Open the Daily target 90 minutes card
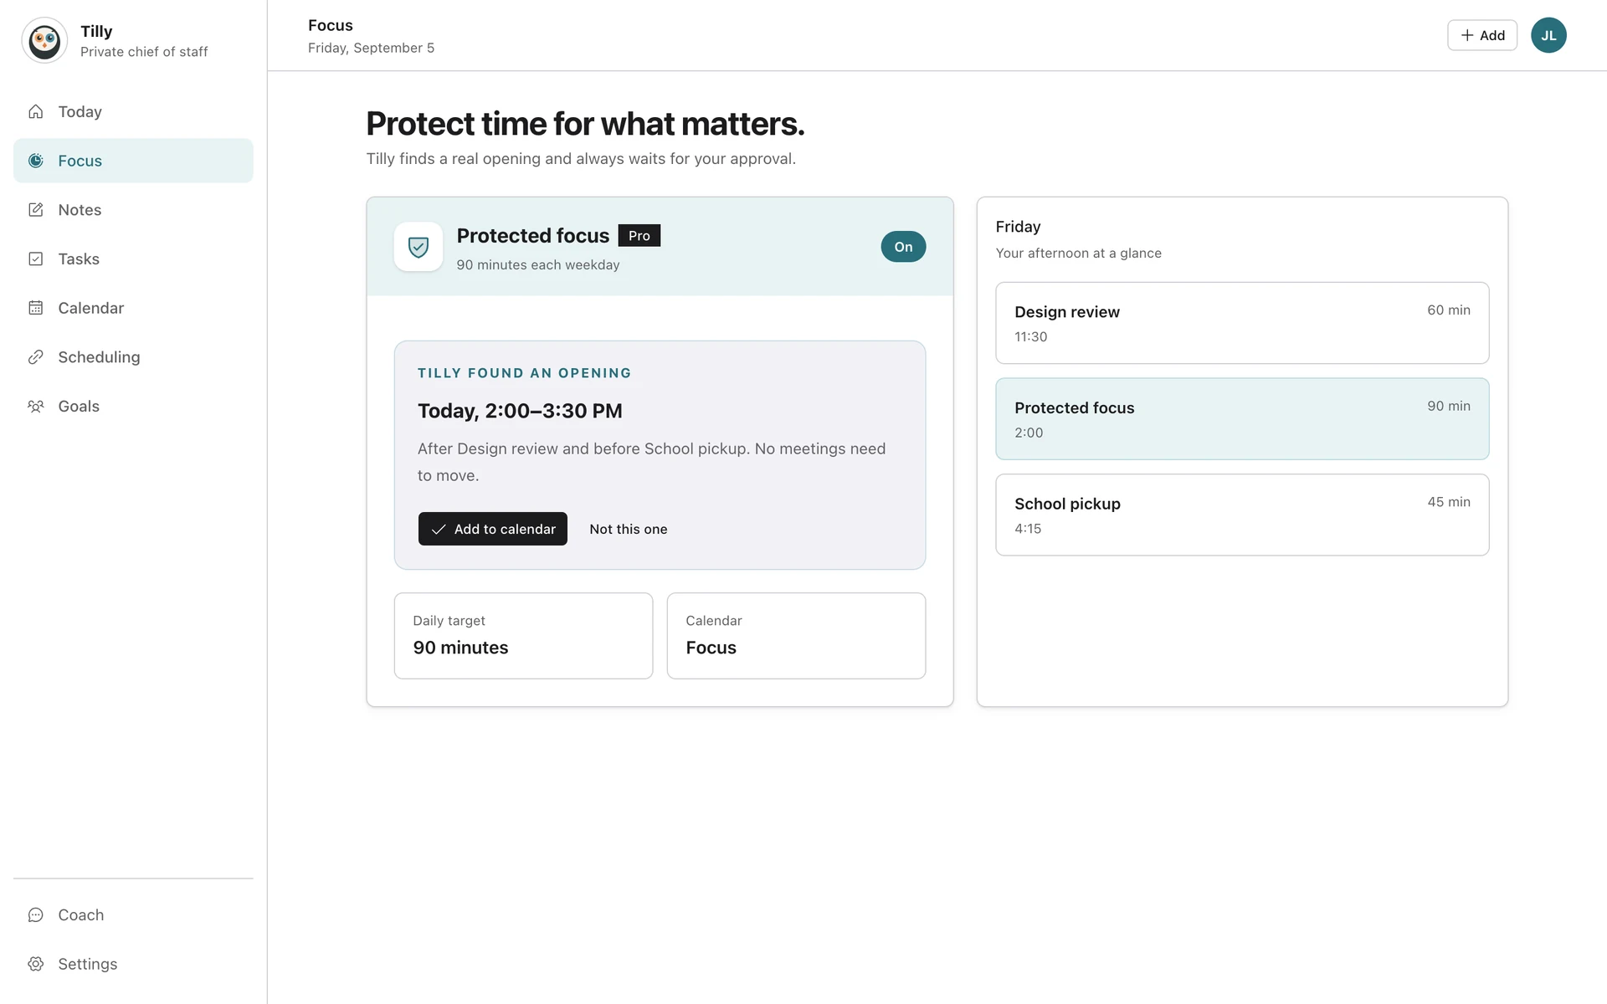Image resolution: width=1607 pixels, height=1004 pixels. [x=523, y=636]
